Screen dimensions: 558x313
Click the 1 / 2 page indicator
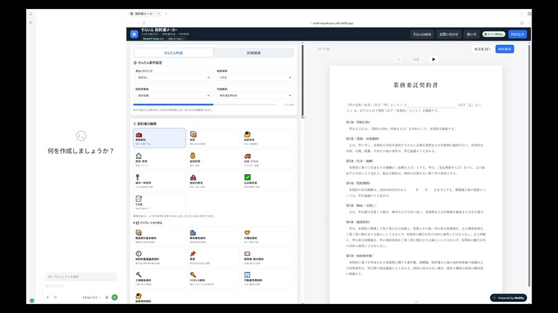coord(415,59)
